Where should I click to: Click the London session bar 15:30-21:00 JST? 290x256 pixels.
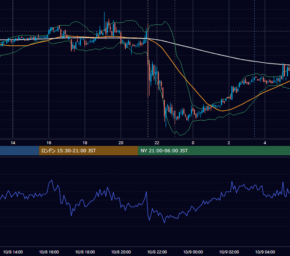88,151
